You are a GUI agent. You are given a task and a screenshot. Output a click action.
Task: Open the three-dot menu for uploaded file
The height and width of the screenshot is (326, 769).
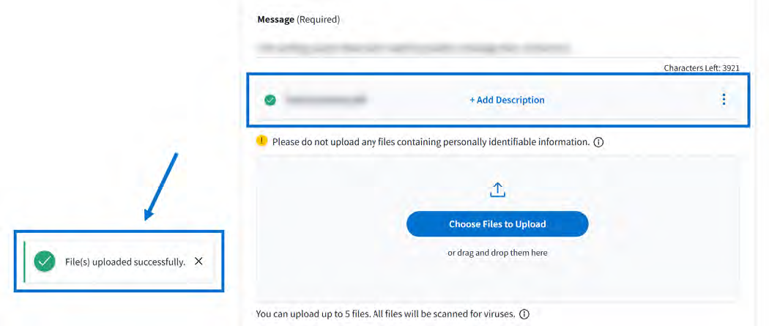click(x=724, y=100)
